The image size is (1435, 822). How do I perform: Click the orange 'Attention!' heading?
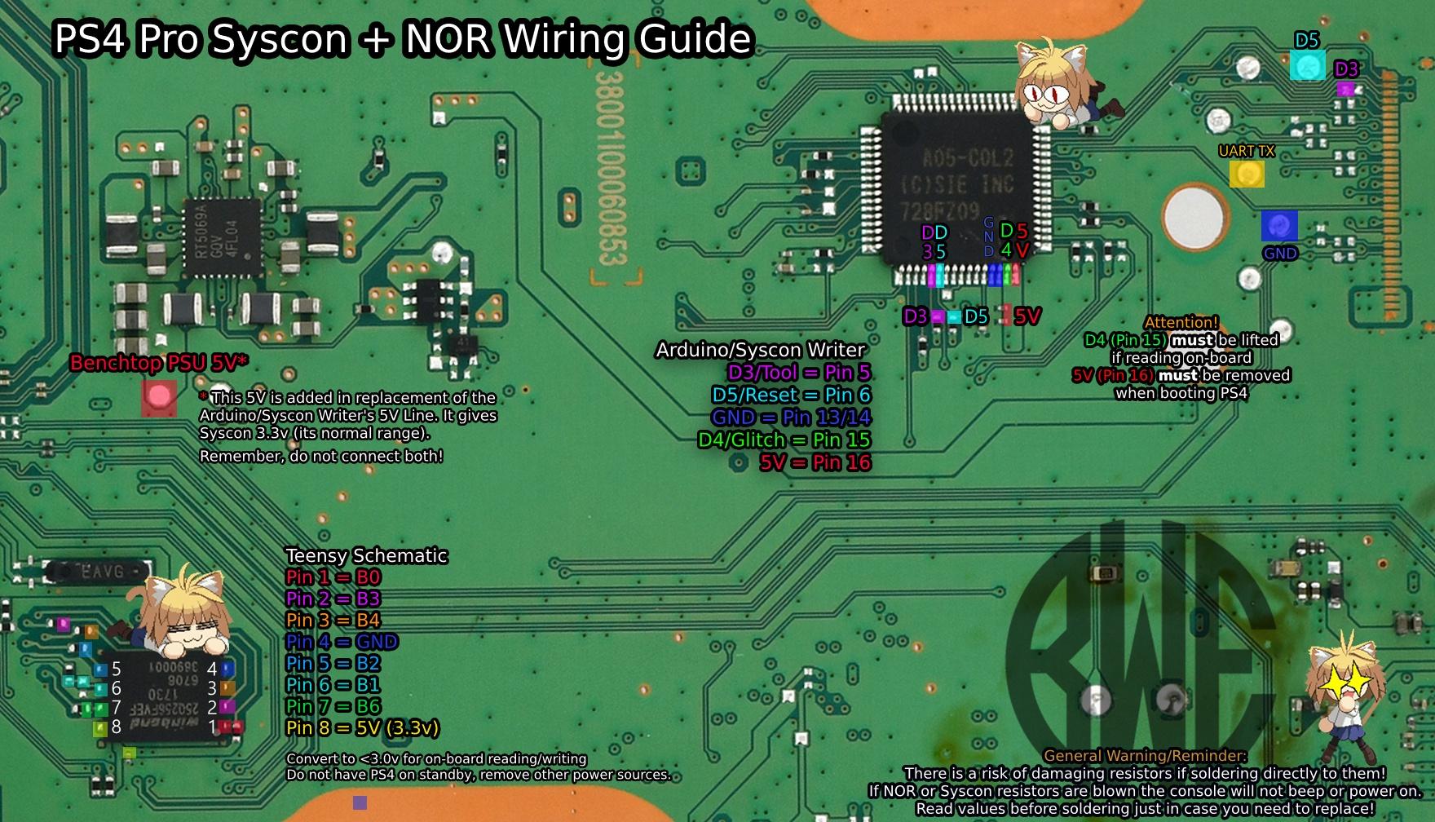(1181, 323)
